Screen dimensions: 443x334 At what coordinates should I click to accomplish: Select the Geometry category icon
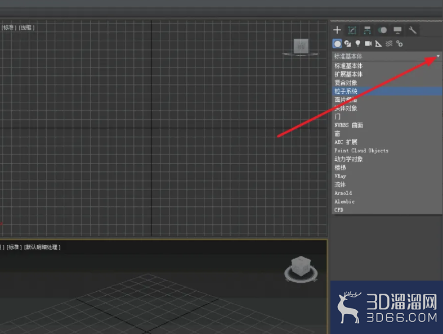click(x=337, y=44)
